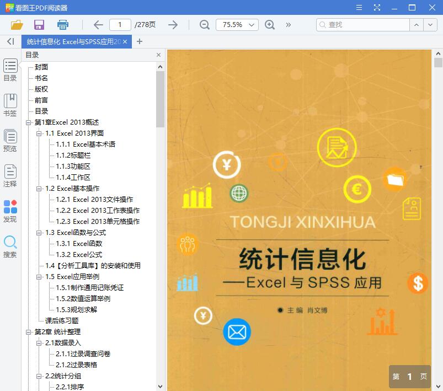Image resolution: width=443 pixels, height=391 pixels.
Task: Open the 目录 sidebar panel
Action: [x=10, y=70]
